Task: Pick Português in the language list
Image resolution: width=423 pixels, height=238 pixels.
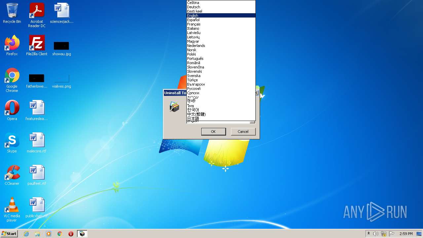Action: pyautogui.click(x=221, y=59)
